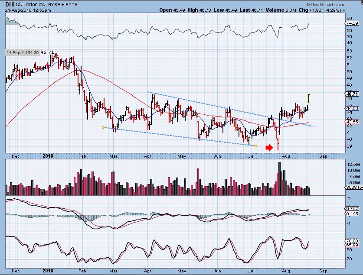Click the Open 45.49 value

[172, 10]
